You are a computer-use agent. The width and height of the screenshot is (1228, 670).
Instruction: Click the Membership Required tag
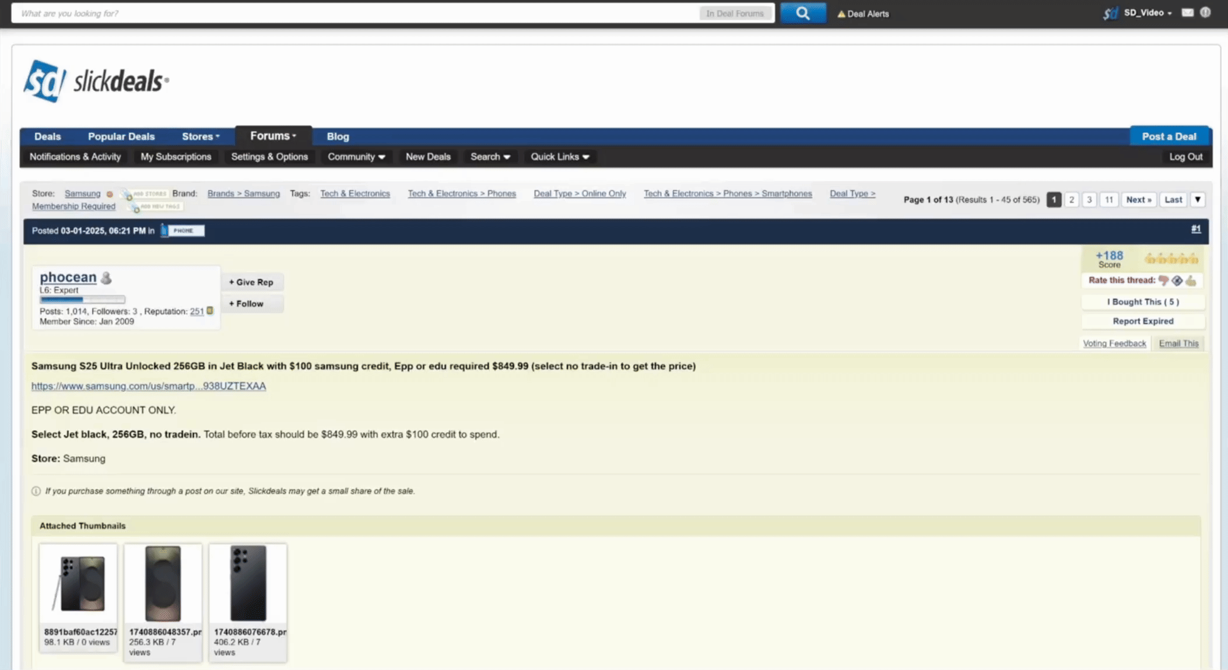point(73,206)
